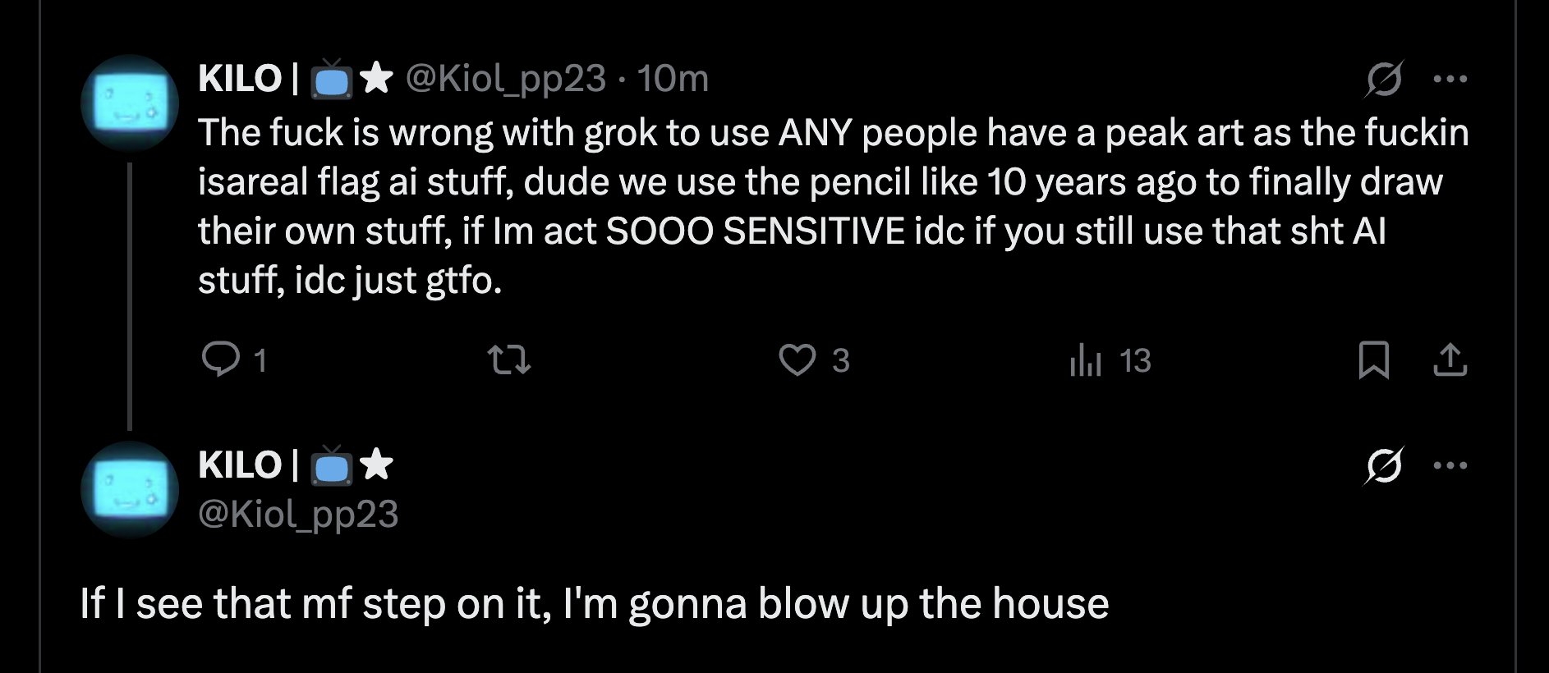This screenshot has width=1549, height=673.
Task: Bookmark the first tweet
Action: (x=1373, y=359)
